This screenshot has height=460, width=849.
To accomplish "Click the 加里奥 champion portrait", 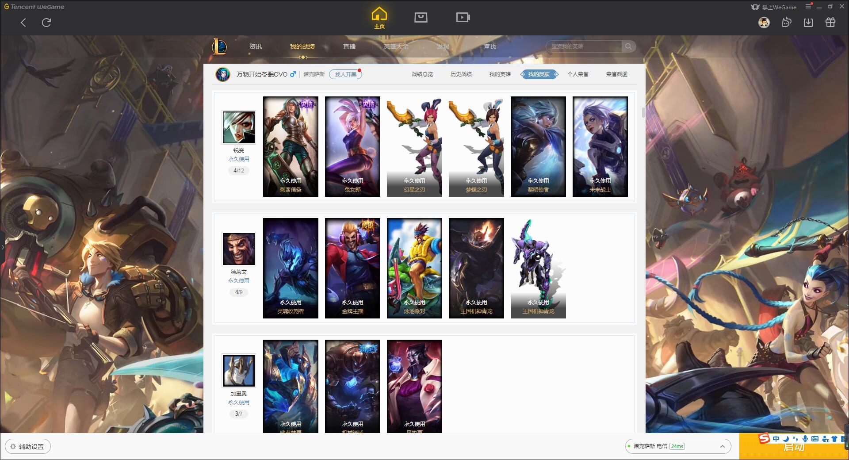I will click(239, 371).
